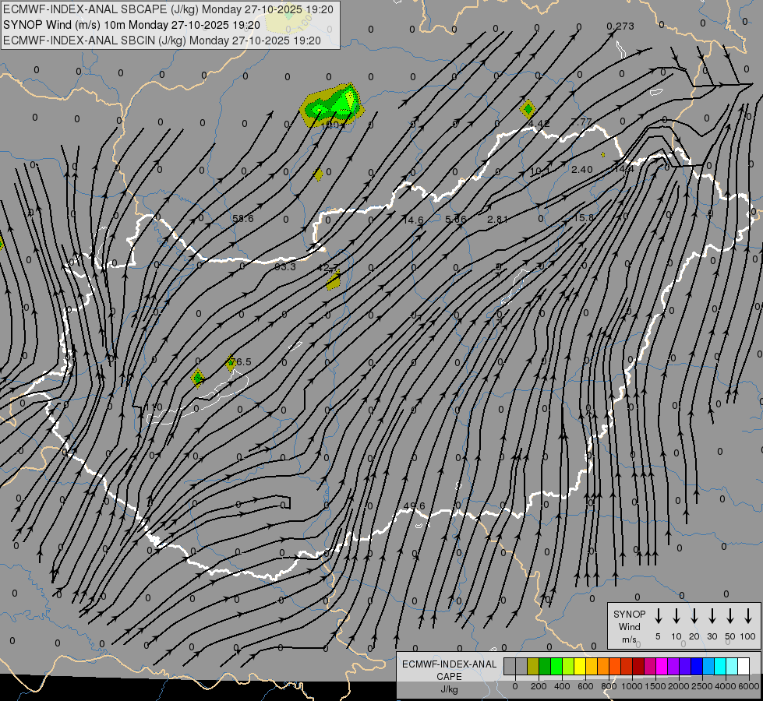763x701 pixels.
Task: Click the 76.5 value on the map
Action: tap(240, 361)
